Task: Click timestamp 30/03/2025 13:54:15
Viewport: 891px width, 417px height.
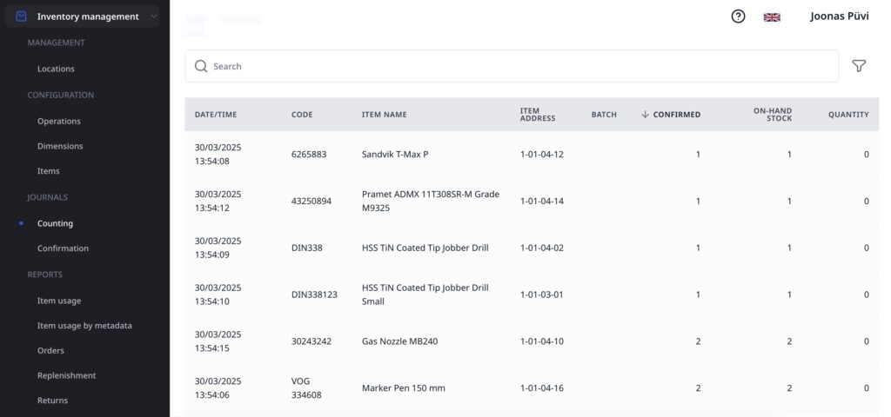Action: (x=218, y=341)
